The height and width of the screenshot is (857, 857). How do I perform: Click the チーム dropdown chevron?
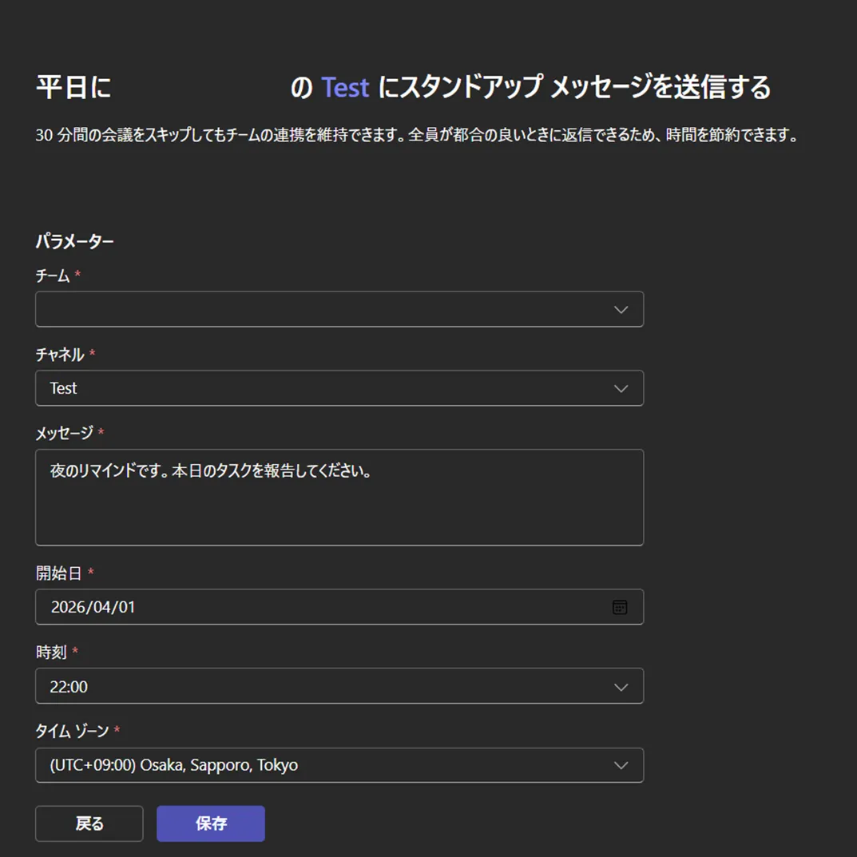(x=621, y=309)
